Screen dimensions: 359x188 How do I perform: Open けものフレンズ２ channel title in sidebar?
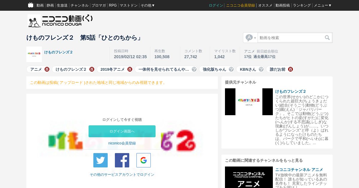290,92
